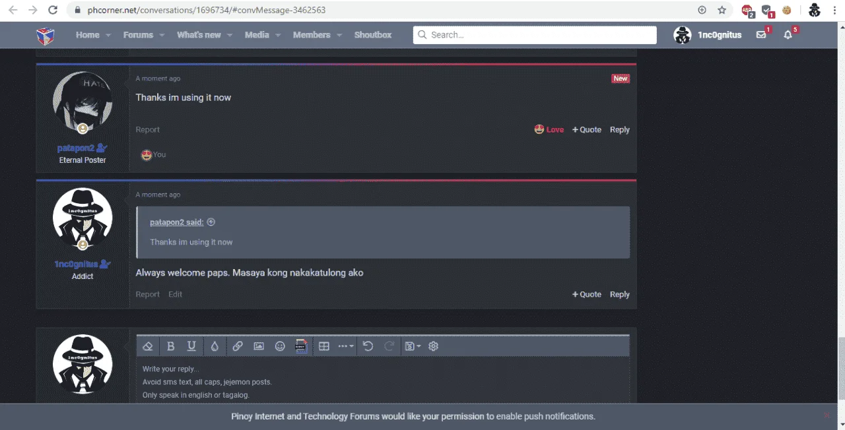Undo the last editor action
Image resolution: width=845 pixels, height=430 pixels.
pos(368,346)
